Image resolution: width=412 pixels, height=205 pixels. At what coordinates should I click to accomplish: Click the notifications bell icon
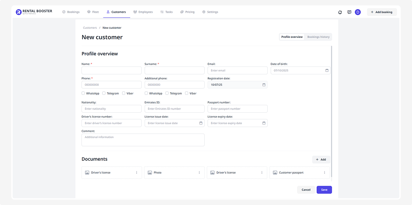point(340,12)
